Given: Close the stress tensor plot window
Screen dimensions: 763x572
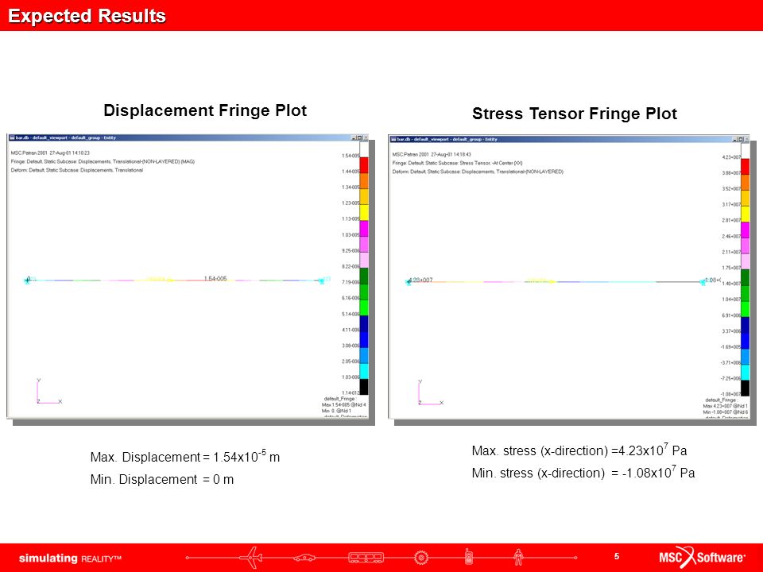Looking at the screenshot, I should click(x=747, y=139).
